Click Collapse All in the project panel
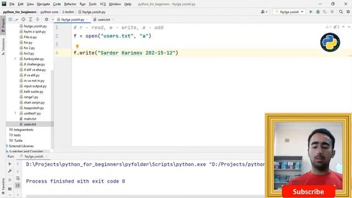 37,20
